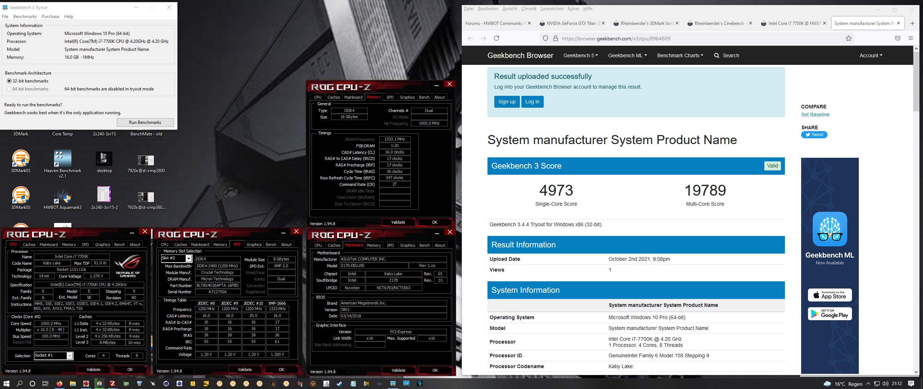
Task: Expand the Account dropdown menu
Action: click(871, 55)
